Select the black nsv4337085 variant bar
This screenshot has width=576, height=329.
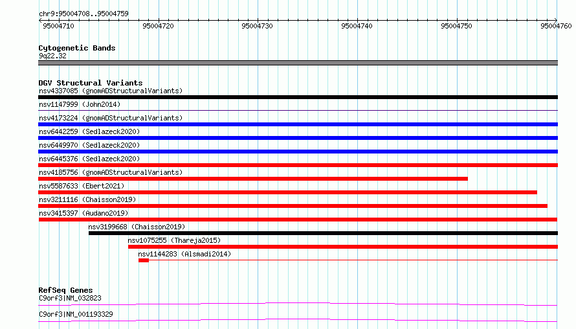pos(298,97)
